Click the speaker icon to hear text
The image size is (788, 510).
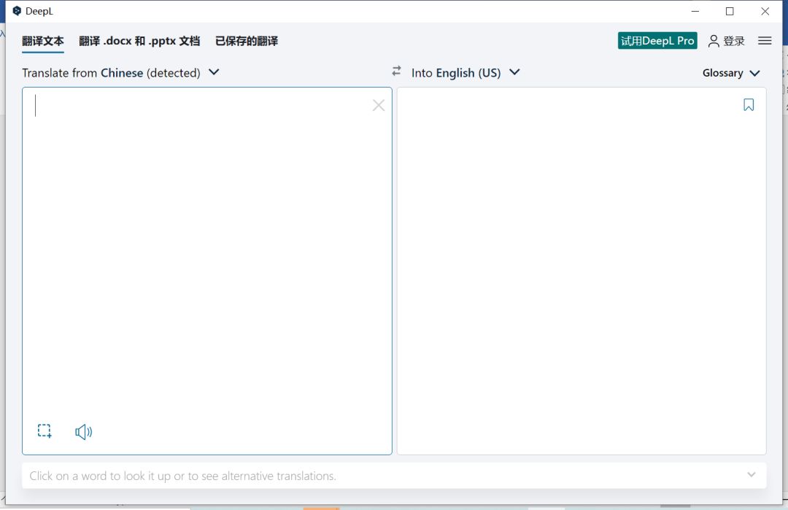point(83,431)
